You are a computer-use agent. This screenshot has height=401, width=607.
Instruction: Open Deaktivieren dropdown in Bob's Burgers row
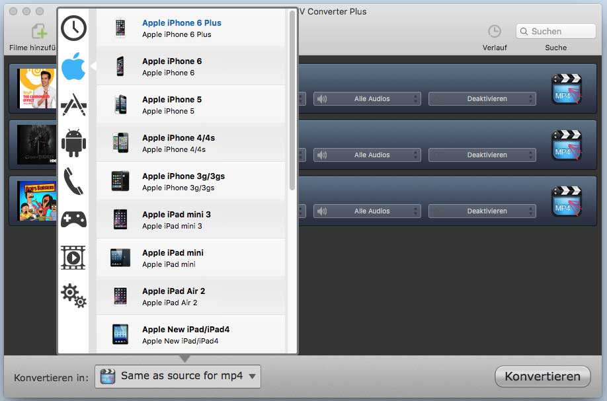482,211
